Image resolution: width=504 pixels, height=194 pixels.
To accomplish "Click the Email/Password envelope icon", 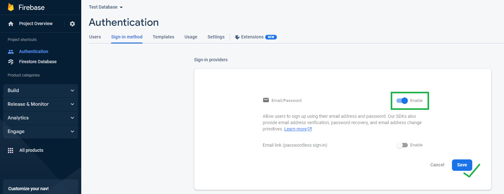I will pos(266,100).
